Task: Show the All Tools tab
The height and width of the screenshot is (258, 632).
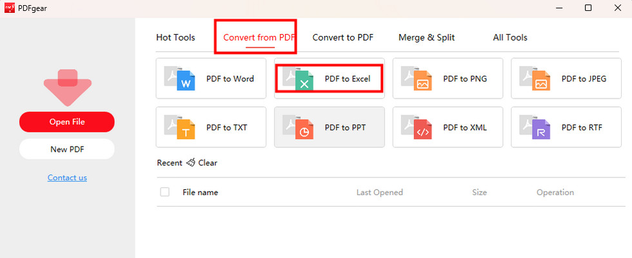Action: [510, 37]
